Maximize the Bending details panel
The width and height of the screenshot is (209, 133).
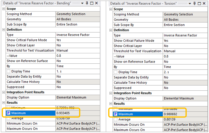coord(92,3)
